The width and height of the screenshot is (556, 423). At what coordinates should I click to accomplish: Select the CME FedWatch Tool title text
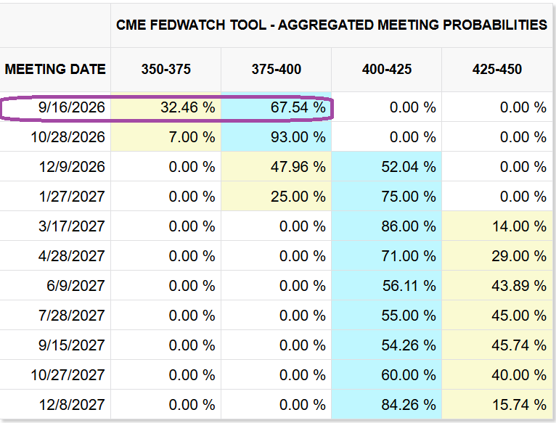pos(332,25)
